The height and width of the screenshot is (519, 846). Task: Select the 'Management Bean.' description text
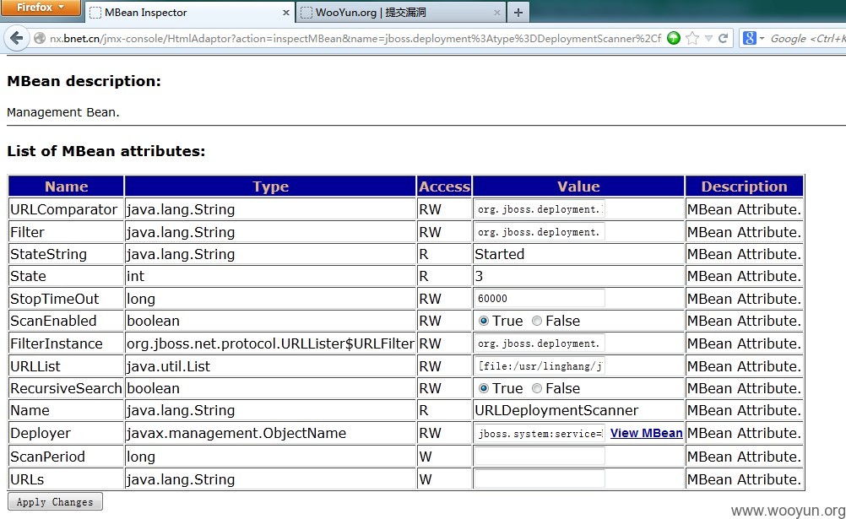pos(63,112)
